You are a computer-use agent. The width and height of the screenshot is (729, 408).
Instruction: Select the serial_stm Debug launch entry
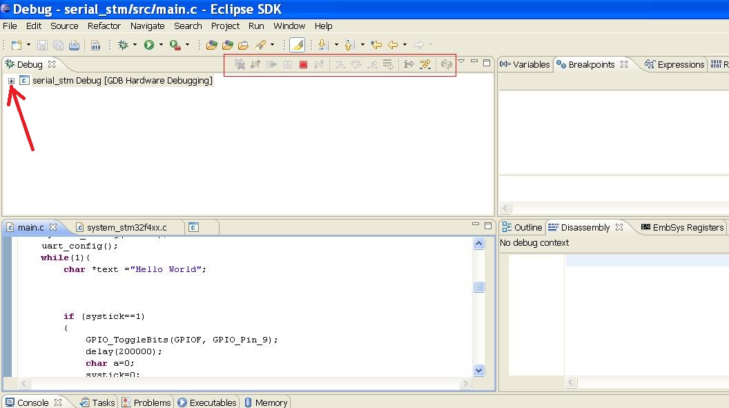coord(122,81)
